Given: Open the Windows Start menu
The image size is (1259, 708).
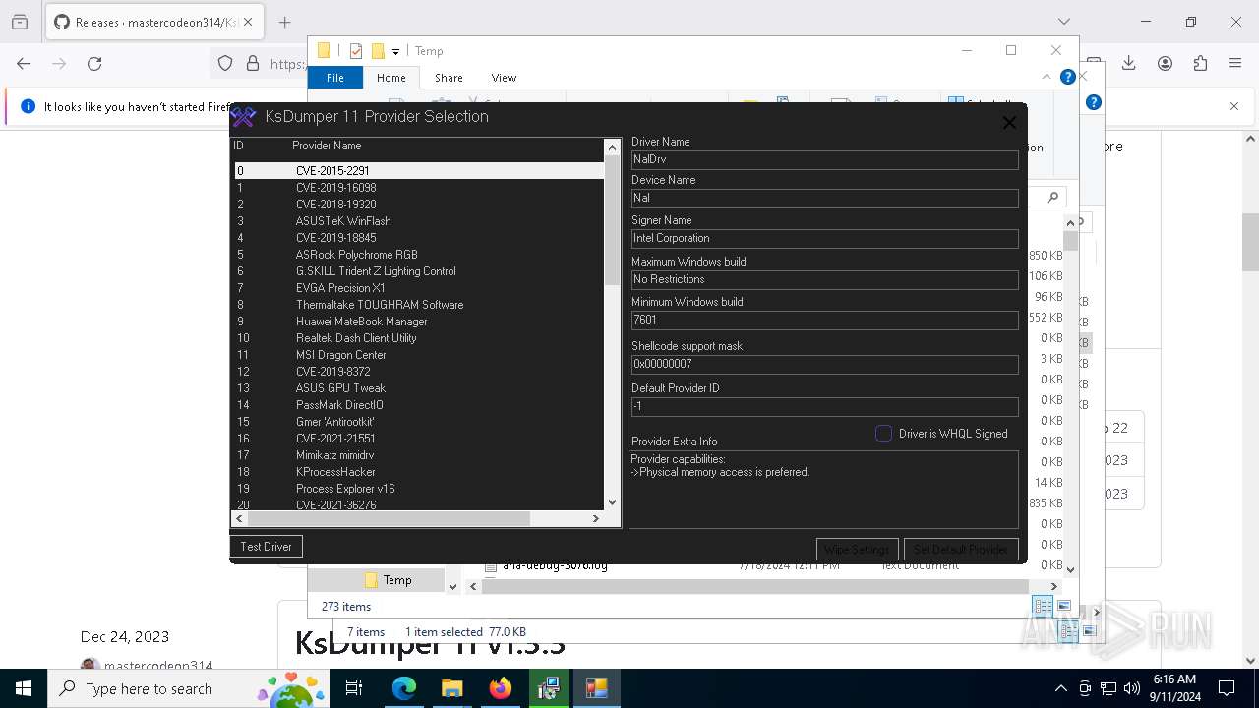Looking at the screenshot, I should click(24, 688).
